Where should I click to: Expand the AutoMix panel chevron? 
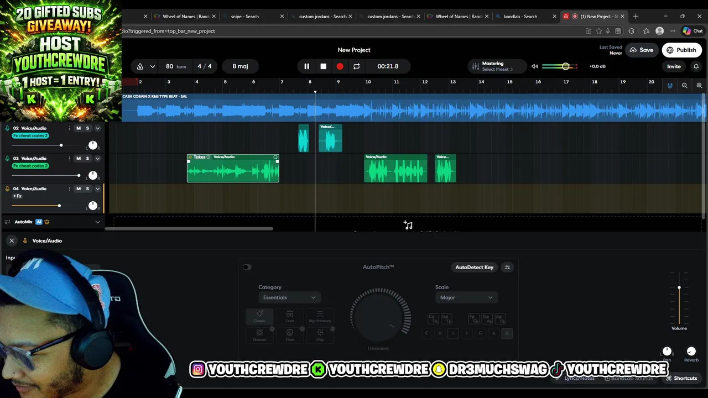(x=97, y=222)
